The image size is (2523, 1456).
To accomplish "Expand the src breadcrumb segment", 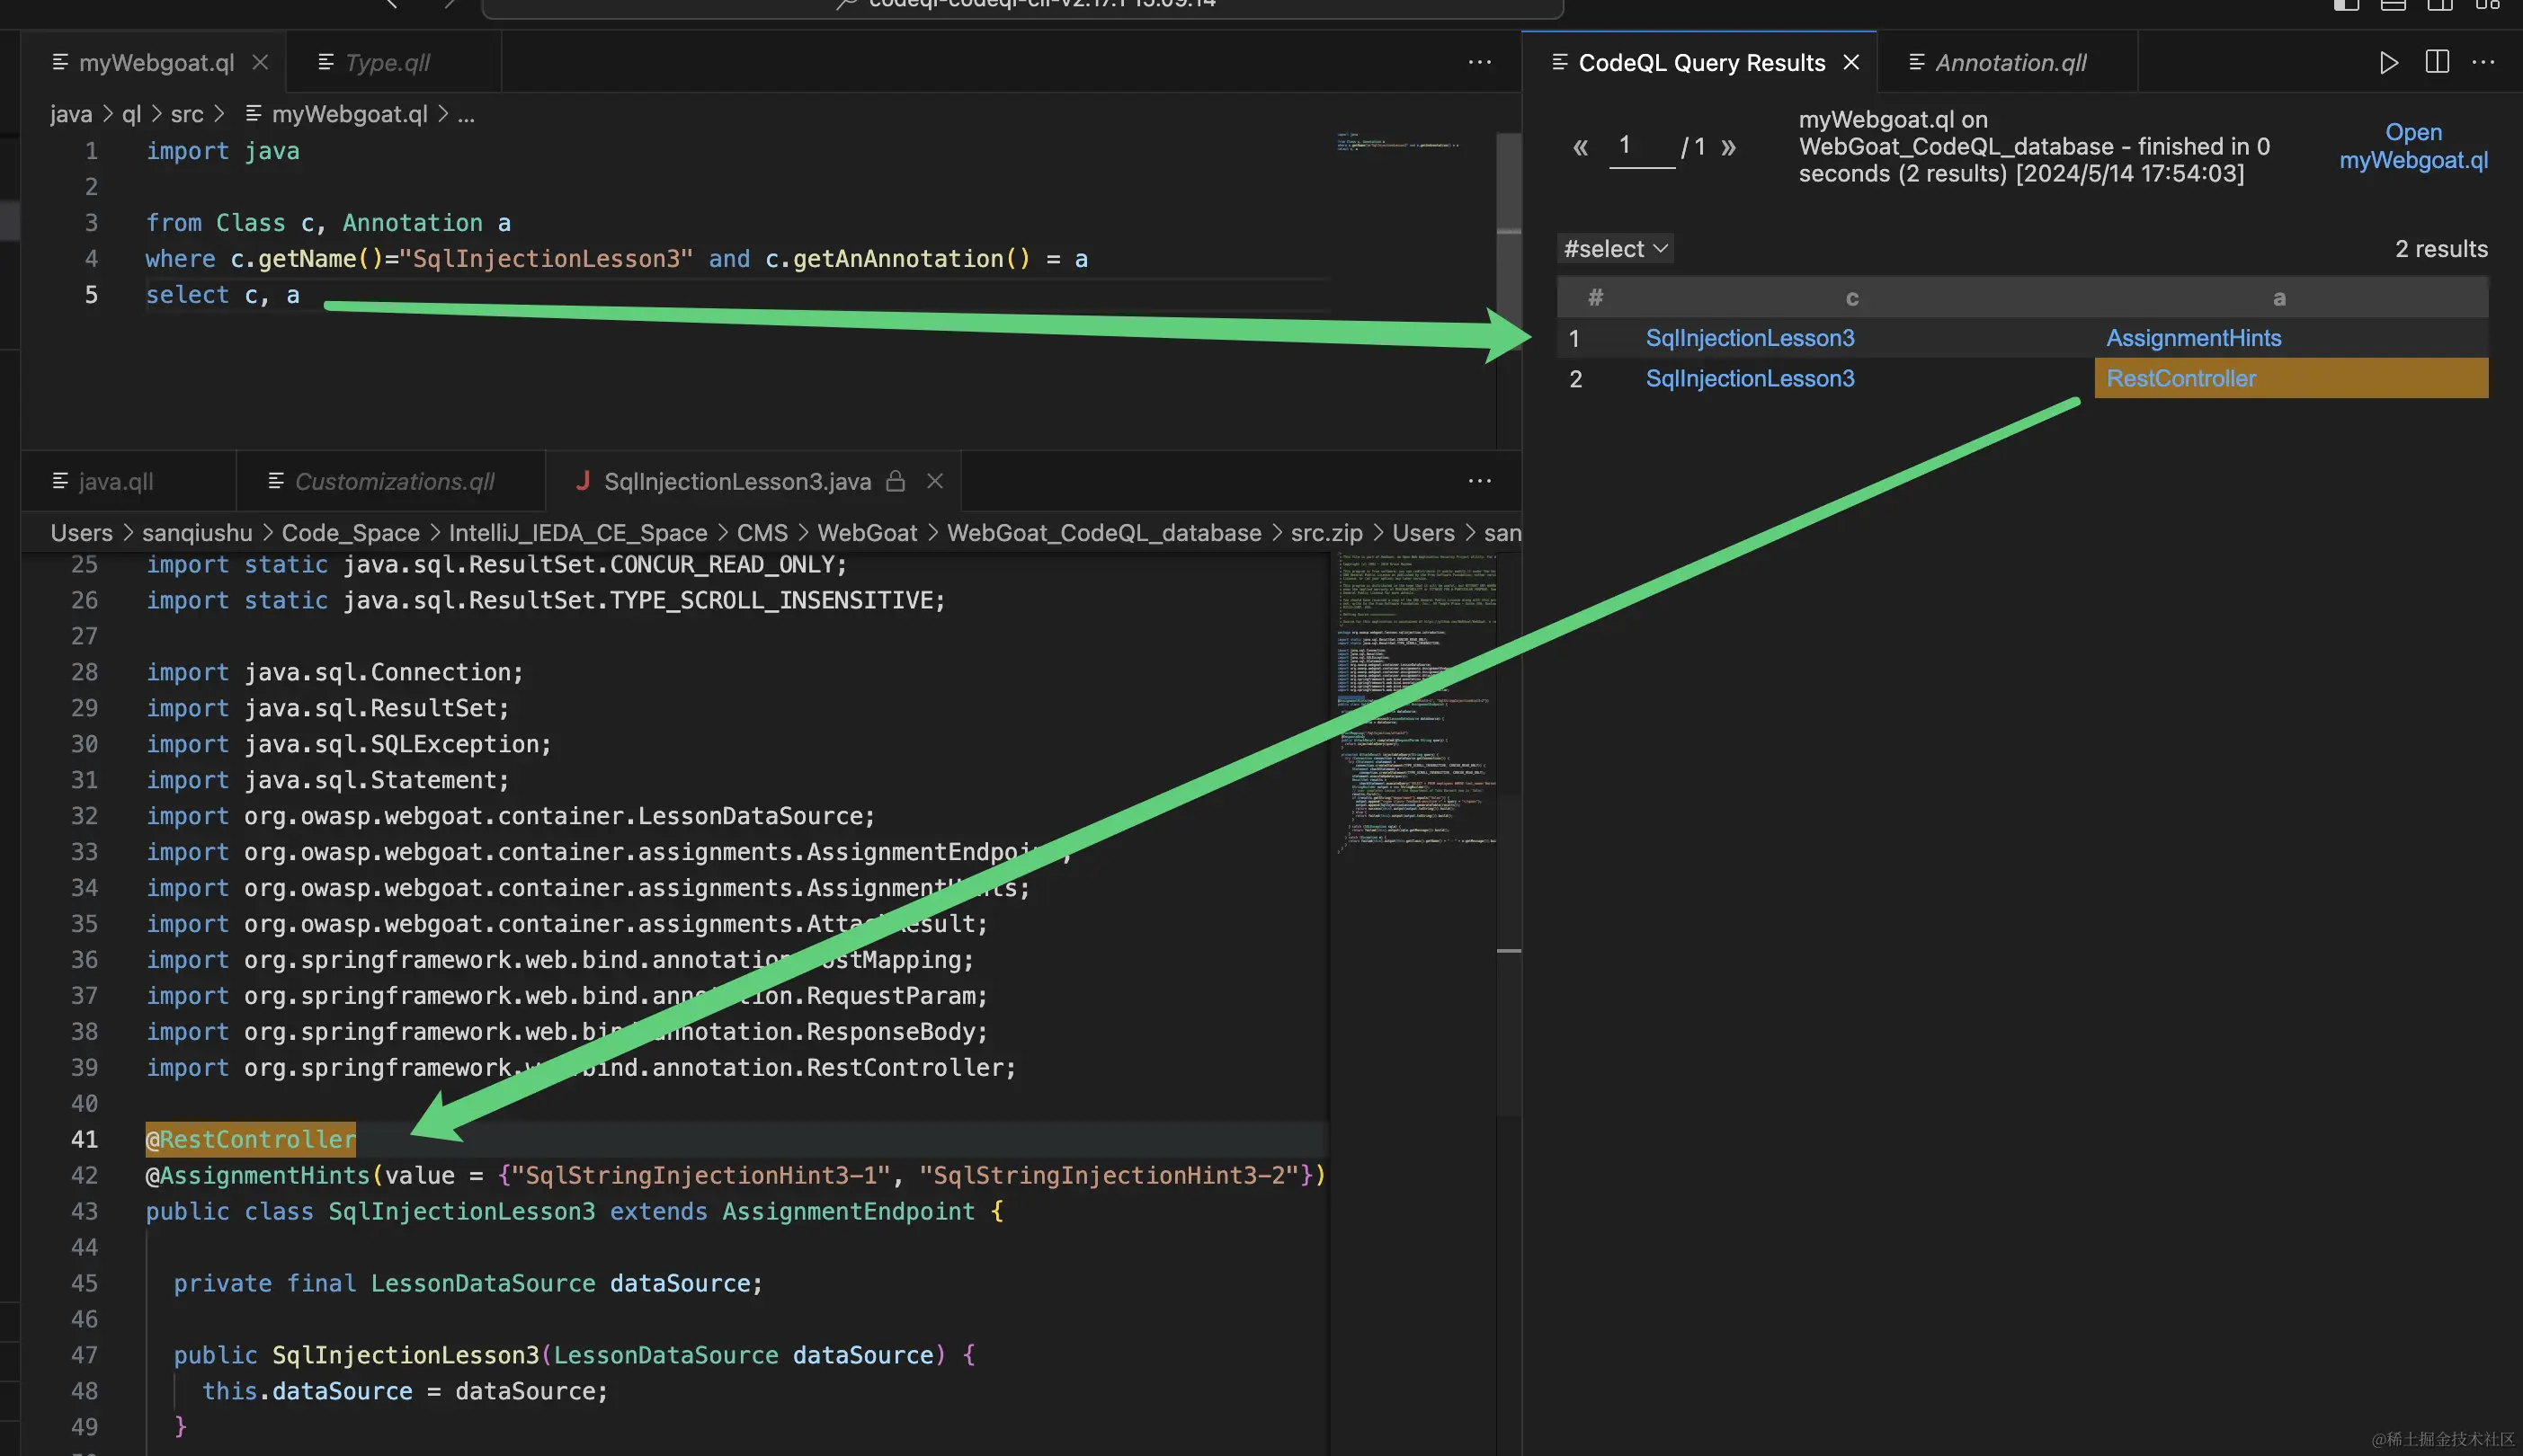I will [187, 114].
